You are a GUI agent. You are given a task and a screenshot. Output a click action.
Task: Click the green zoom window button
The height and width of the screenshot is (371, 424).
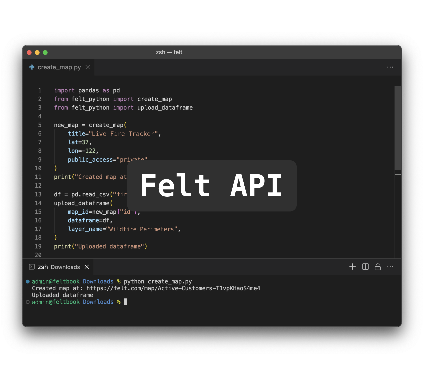[x=45, y=52]
